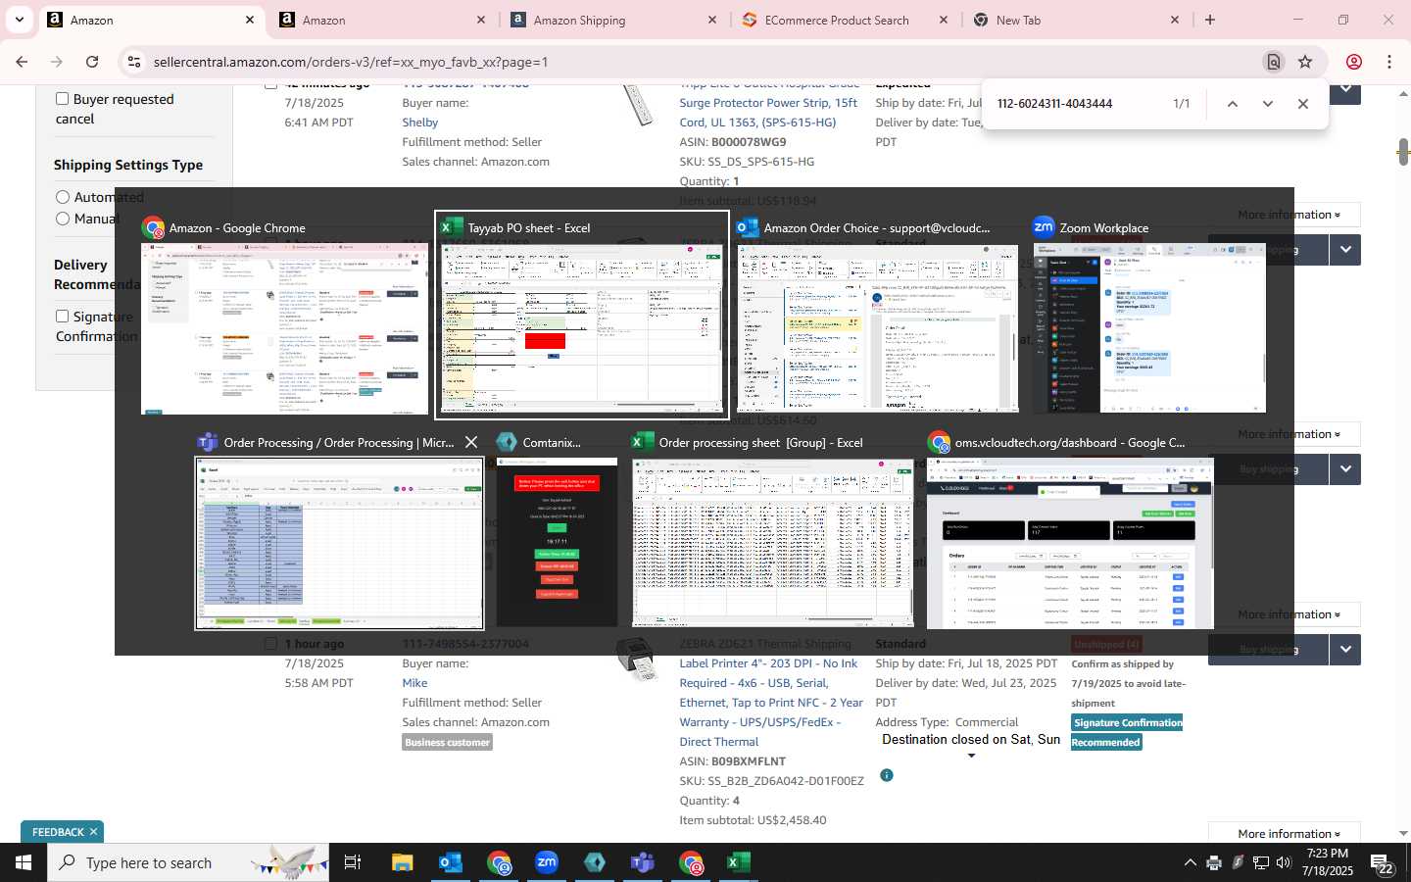Screen dimensions: 1411x882
Task: Open the Chrome three-dot menu
Action: pos(1389,62)
